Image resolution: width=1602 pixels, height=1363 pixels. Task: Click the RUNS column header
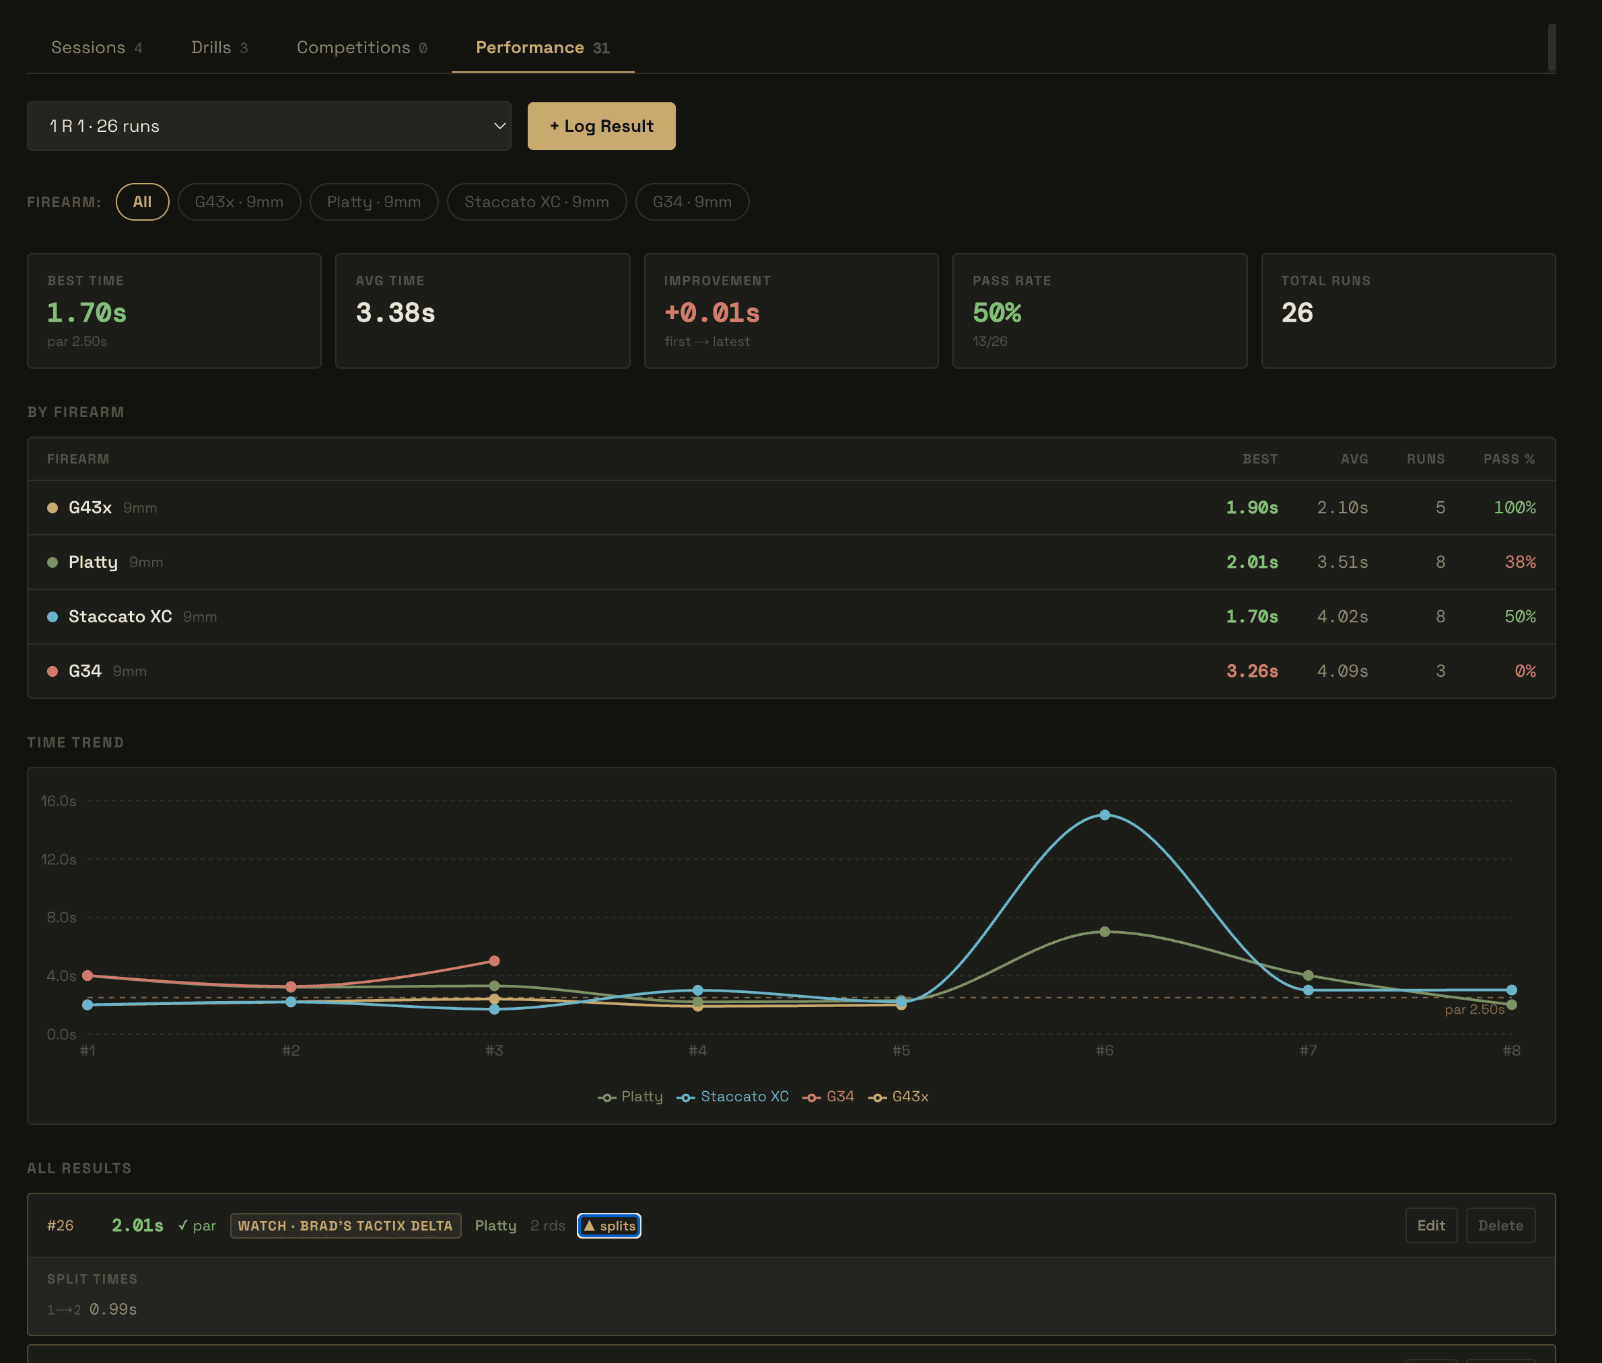1426,459
